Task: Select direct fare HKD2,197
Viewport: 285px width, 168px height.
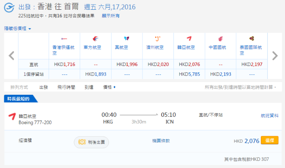Action: click(252, 64)
